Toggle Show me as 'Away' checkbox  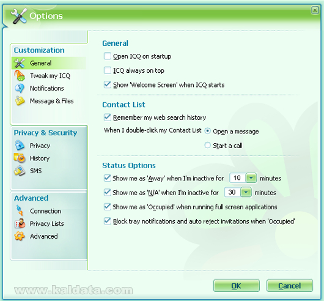(x=108, y=178)
